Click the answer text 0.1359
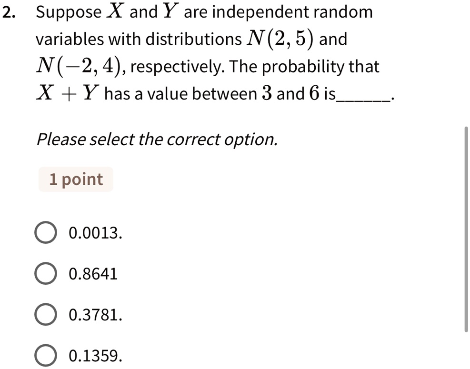 (95, 355)
